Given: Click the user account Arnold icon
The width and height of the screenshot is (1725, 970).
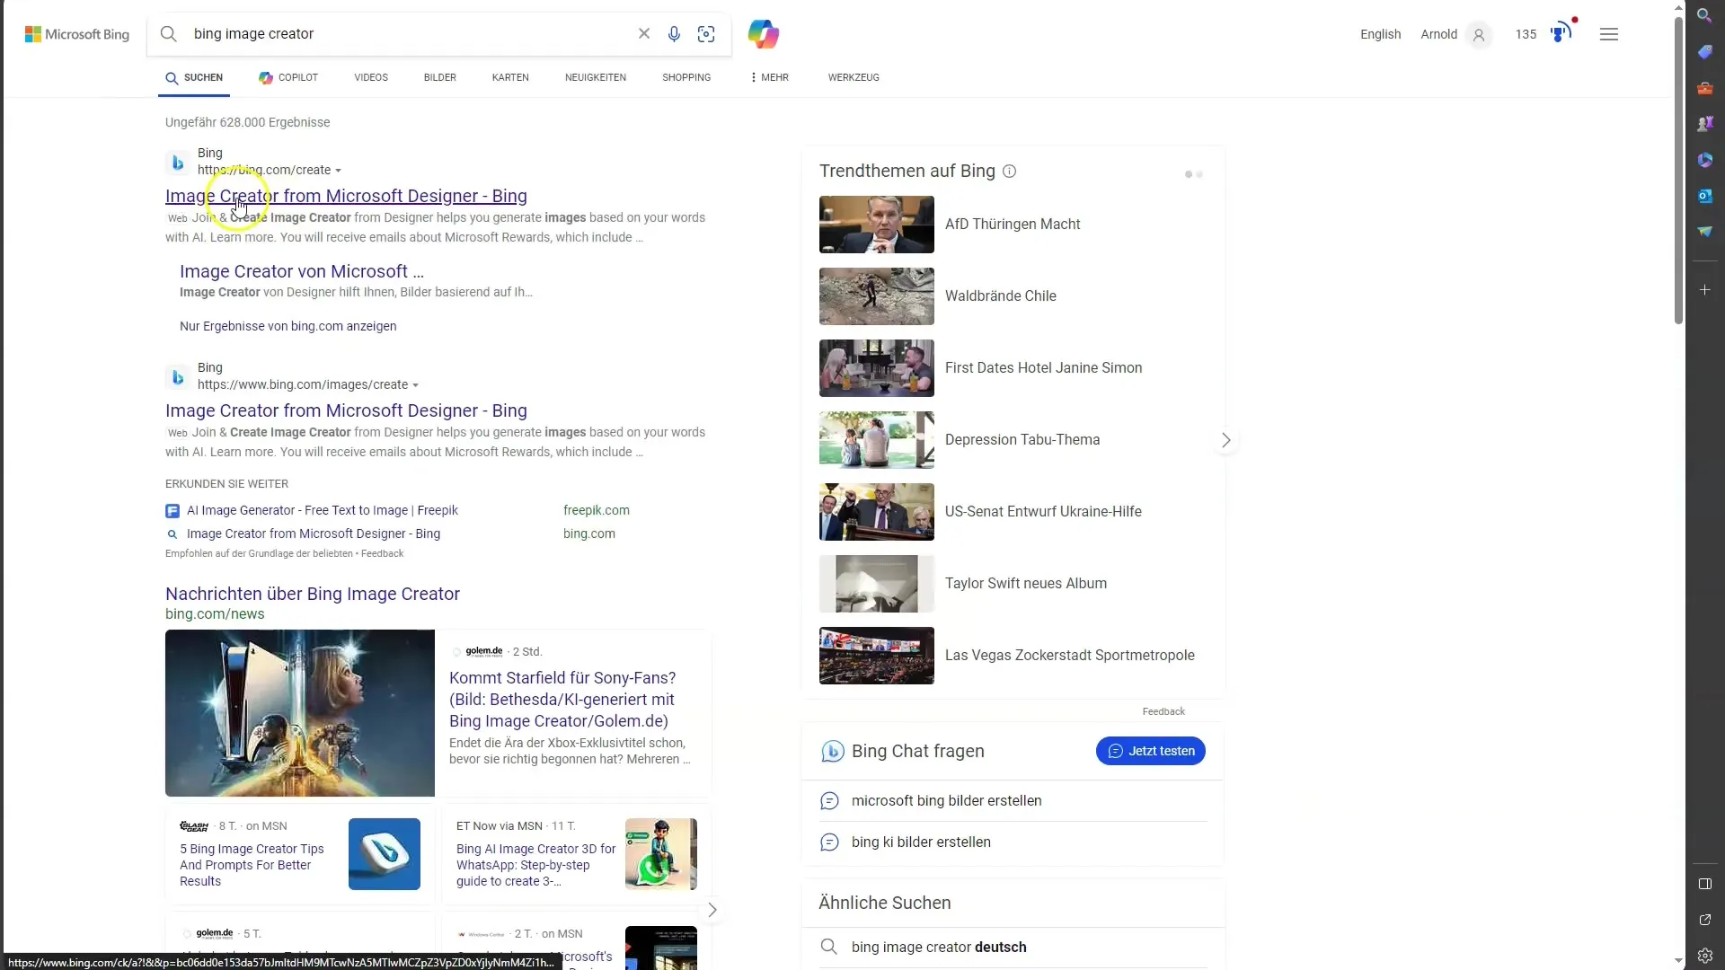Looking at the screenshot, I should coord(1477,33).
